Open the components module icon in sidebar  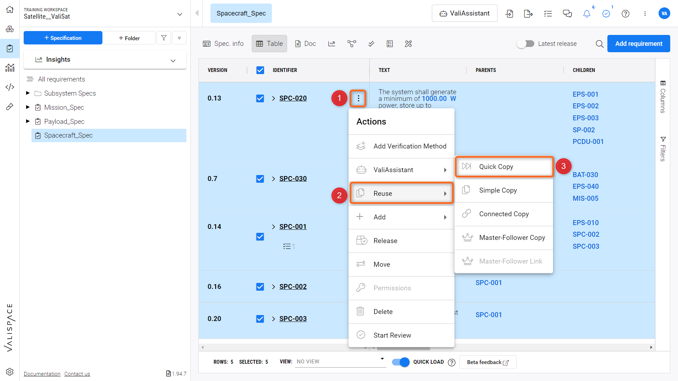[x=10, y=29]
